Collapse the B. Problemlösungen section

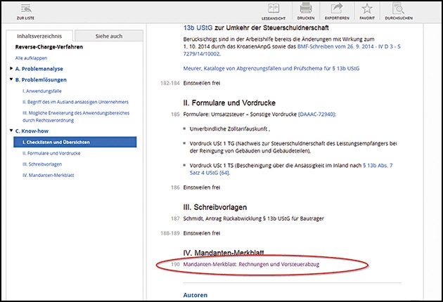click(x=11, y=80)
